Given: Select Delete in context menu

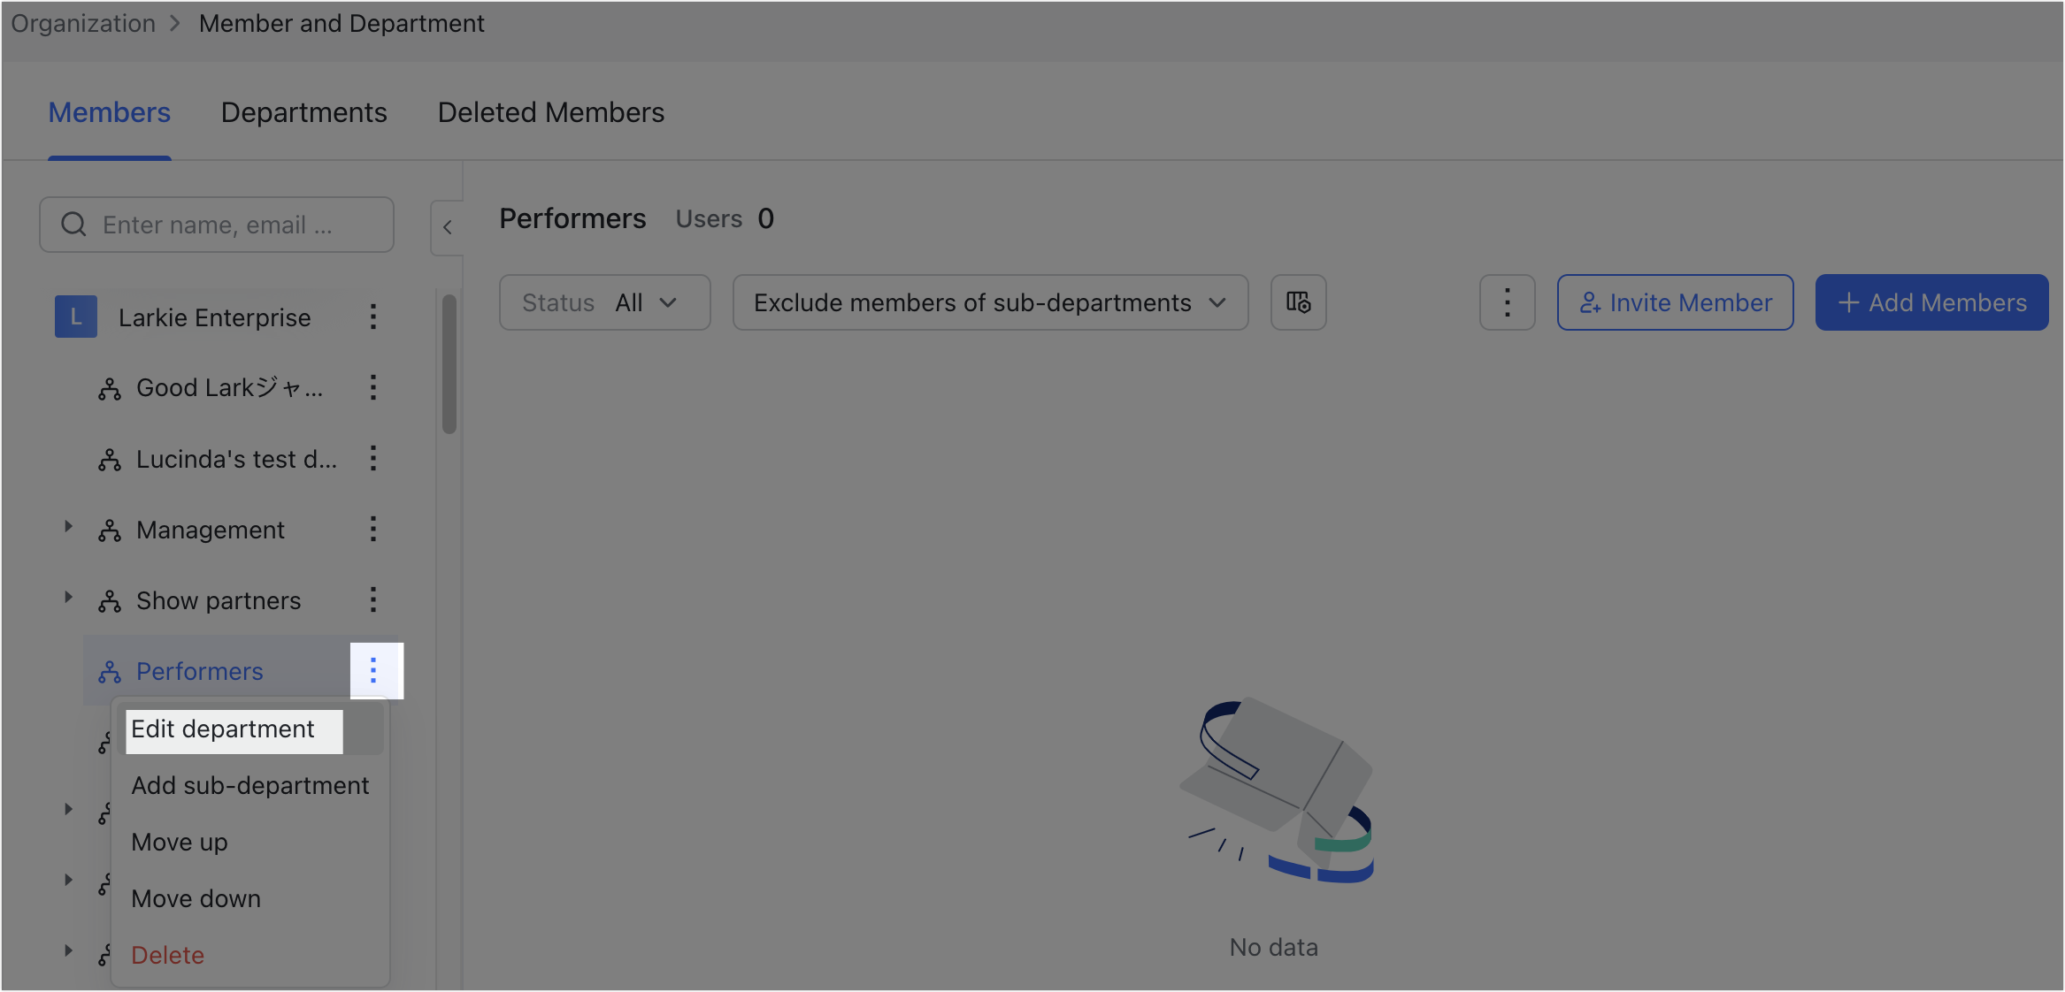Looking at the screenshot, I should click(x=250, y=956).
